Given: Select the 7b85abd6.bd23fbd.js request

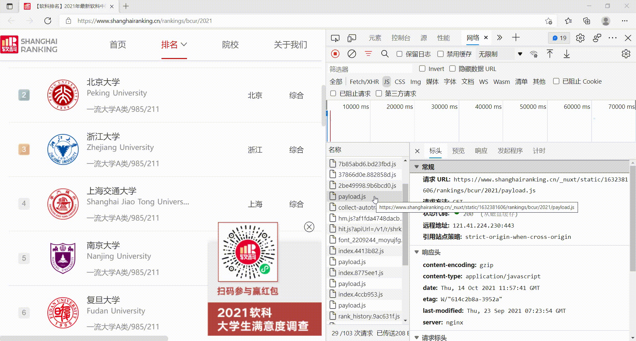Looking at the screenshot, I should click(x=367, y=164).
